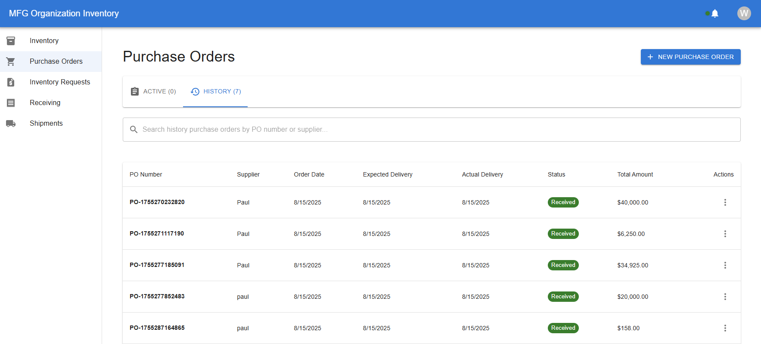The image size is (761, 344).
Task: Open the three-dot menu for PO-1755277852483
Action: pyautogui.click(x=725, y=297)
